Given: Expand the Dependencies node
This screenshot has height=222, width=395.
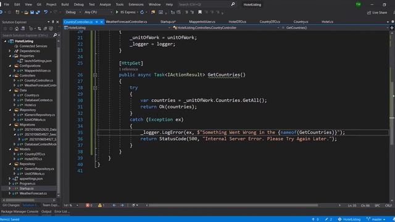Looking at the screenshot, I should pos(10,51).
